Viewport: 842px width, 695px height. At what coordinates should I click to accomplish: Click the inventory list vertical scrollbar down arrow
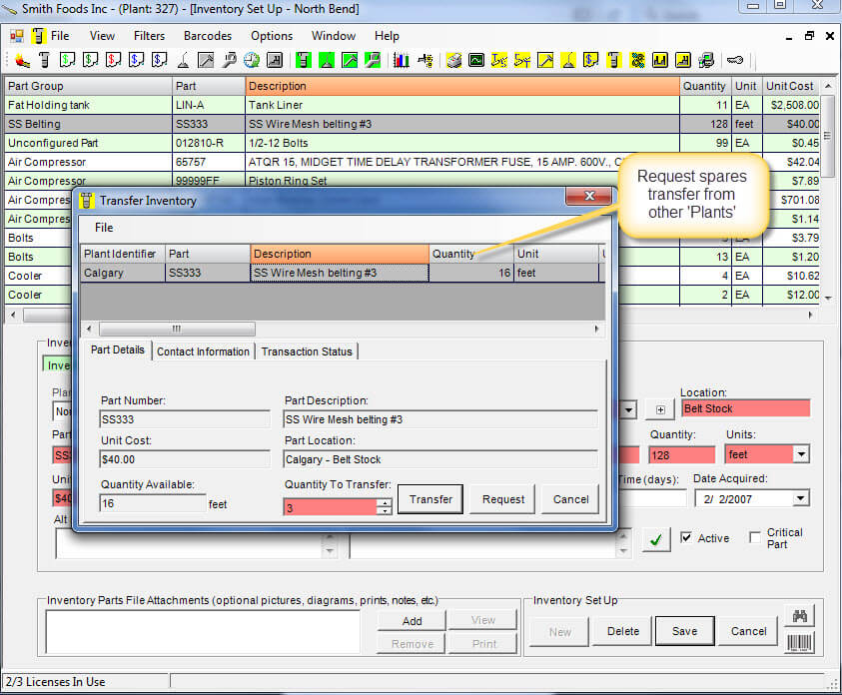pos(829,298)
